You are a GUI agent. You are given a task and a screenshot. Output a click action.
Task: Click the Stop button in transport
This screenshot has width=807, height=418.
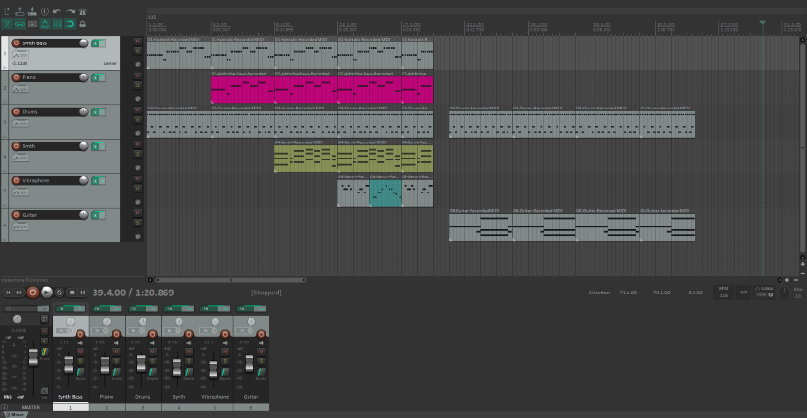(71, 293)
